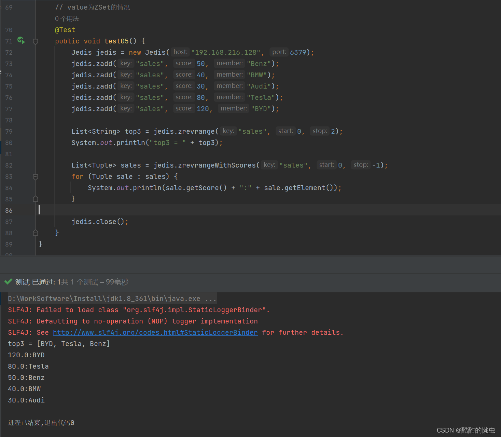
Task: Open the slf4j StaticLoggerBinder link in console
Action: pos(155,332)
